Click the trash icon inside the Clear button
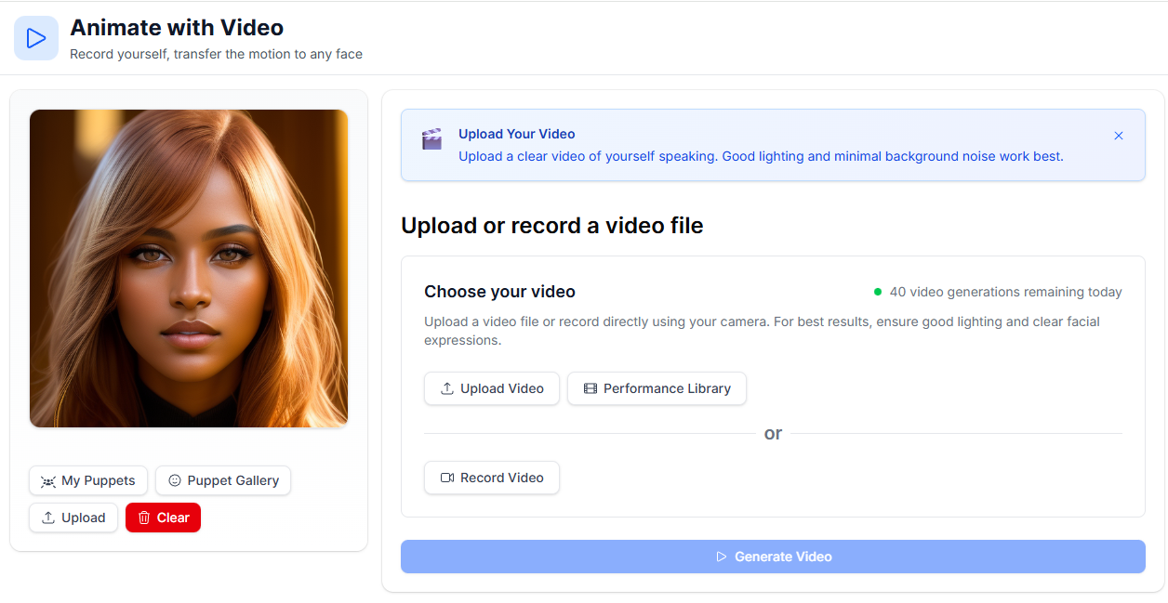Screen dimensions: 1168x603 pyautogui.click(x=145, y=518)
